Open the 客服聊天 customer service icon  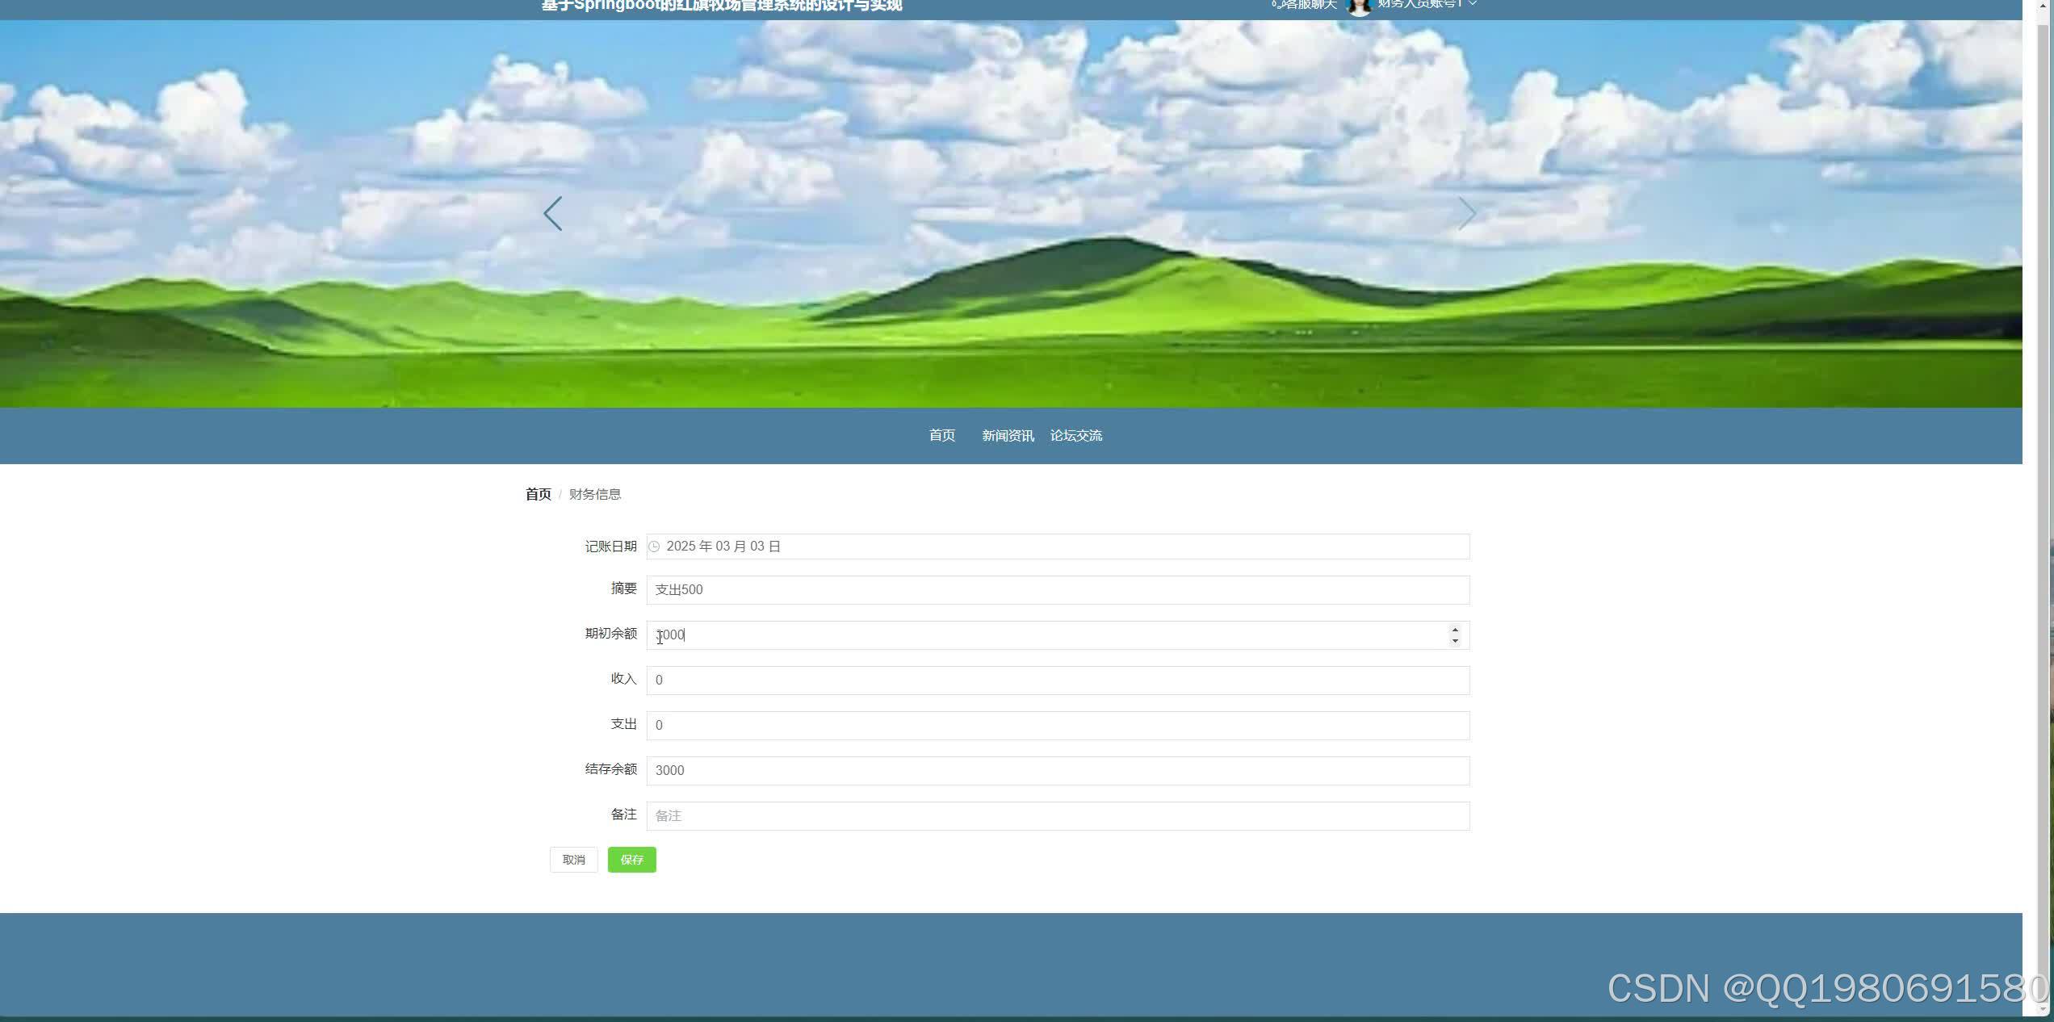point(1276,5)
